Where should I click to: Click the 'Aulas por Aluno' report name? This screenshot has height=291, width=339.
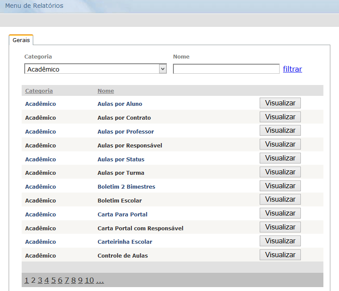[120, 104]
